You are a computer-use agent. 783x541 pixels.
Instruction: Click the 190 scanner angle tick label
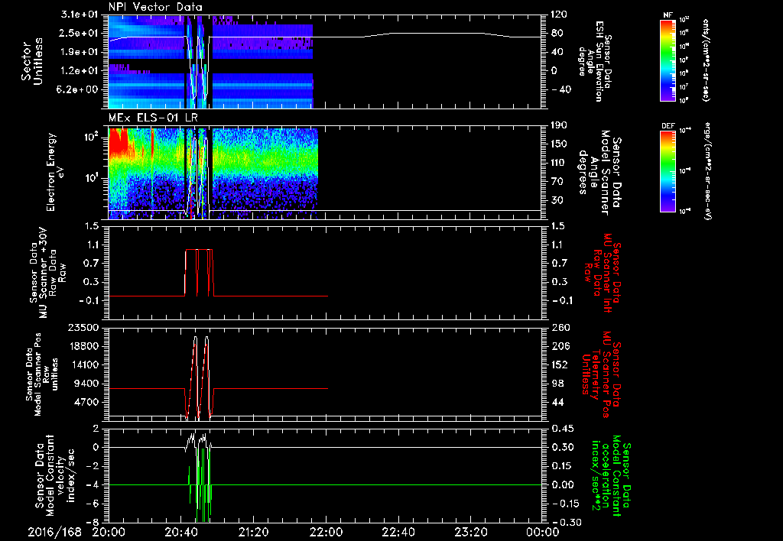[559, 125]
